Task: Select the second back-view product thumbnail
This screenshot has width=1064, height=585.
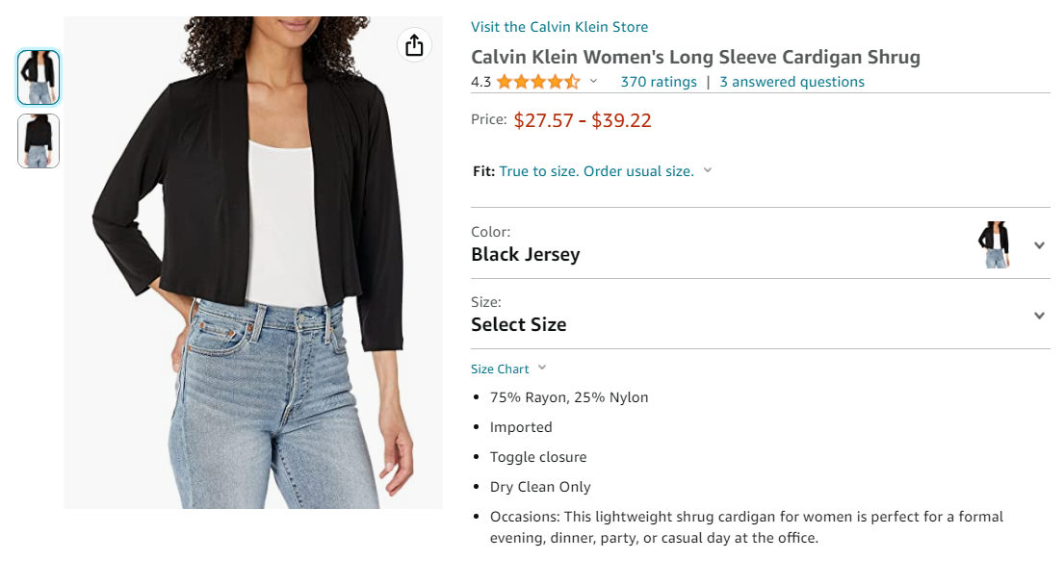Action: (39, 140)
